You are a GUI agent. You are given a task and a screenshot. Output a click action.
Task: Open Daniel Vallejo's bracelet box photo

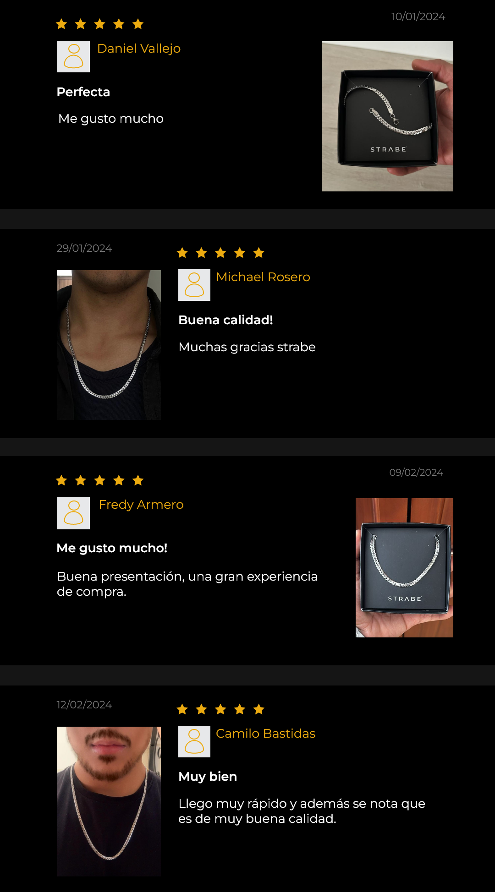pos(387,116)
